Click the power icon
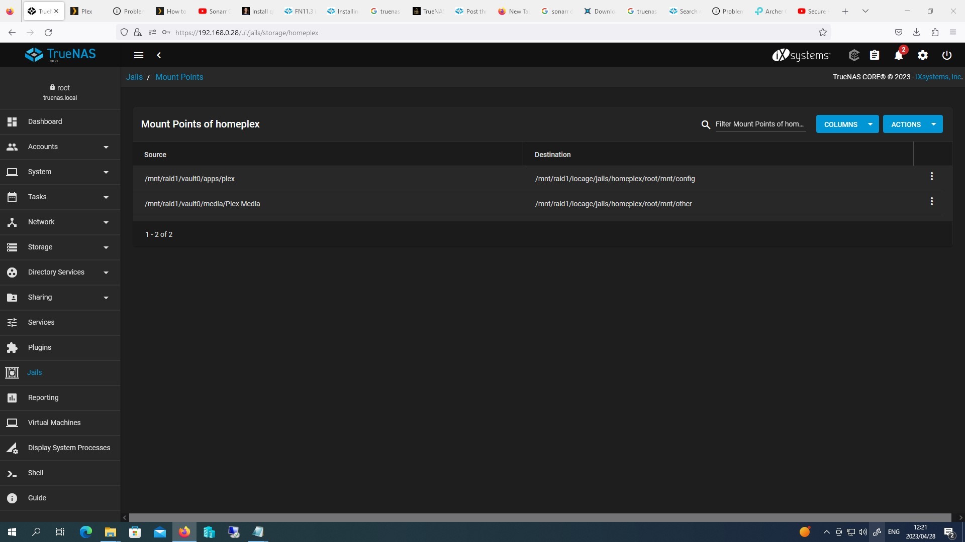The width and height of the screenshot is (965, 542). [x=947, y=55]
